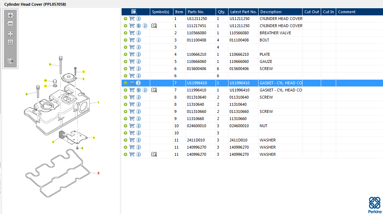Sort by Symbol(s) column header

click(x=161, y=12)
